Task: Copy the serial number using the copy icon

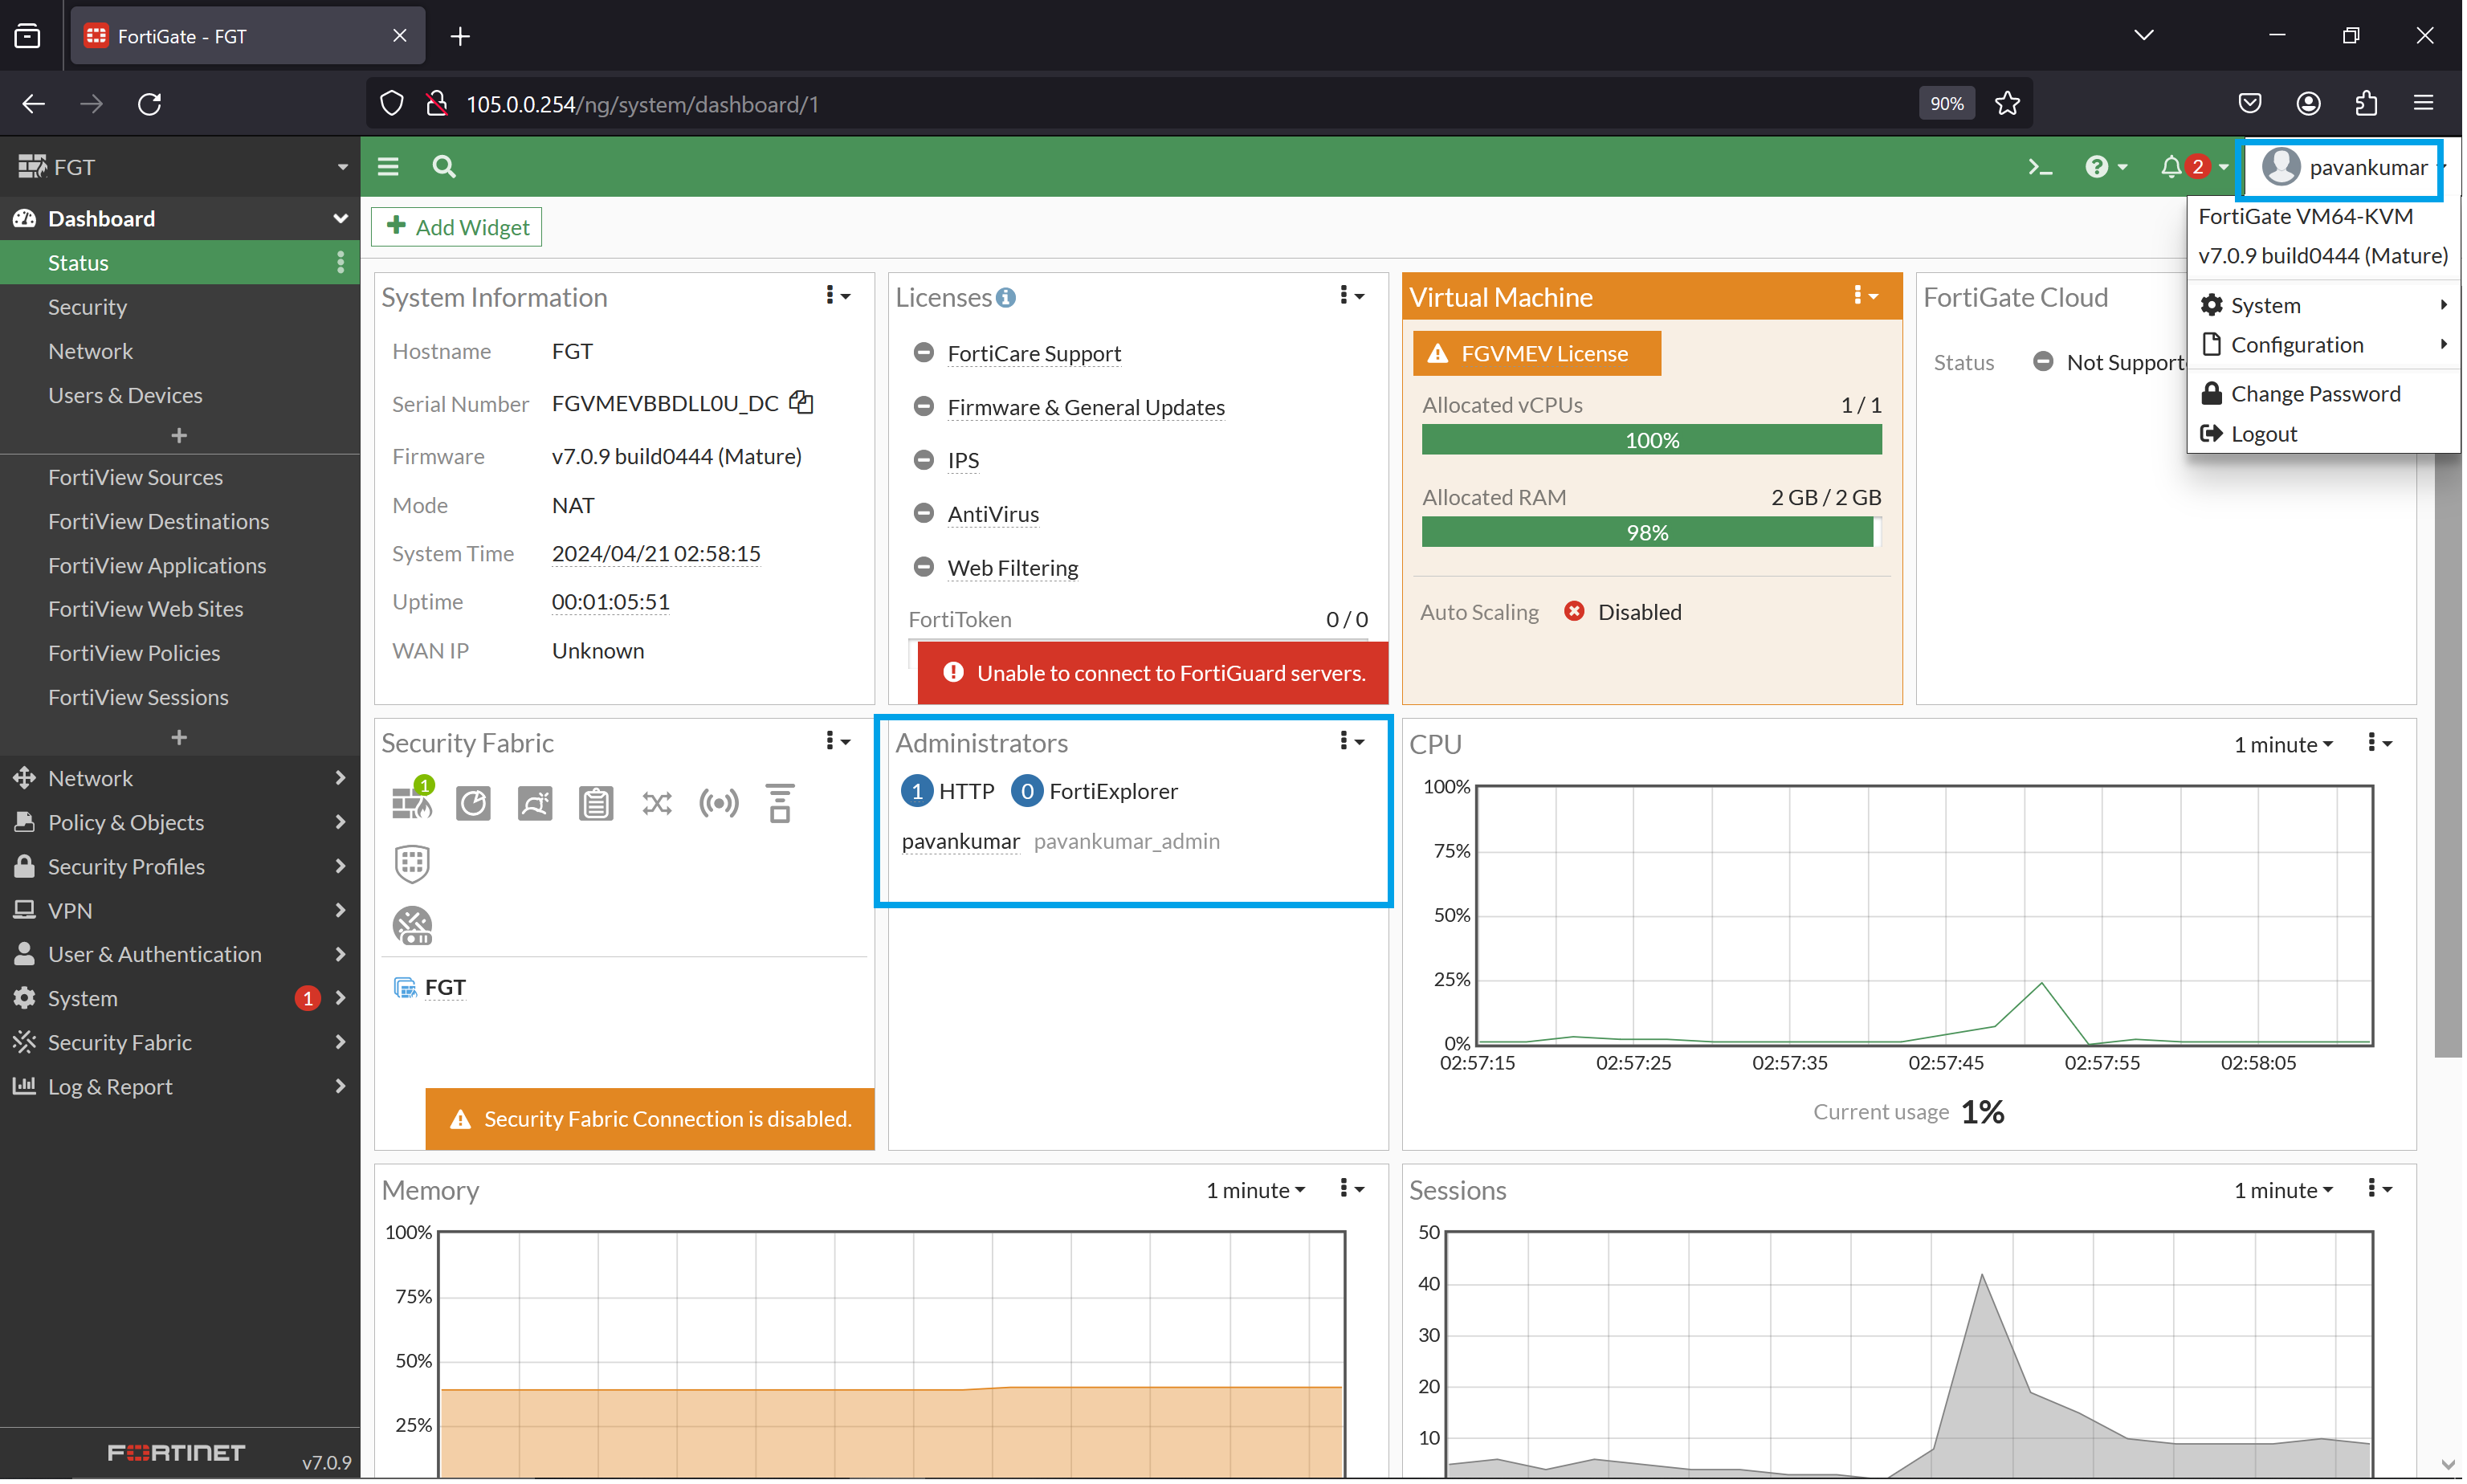Action: [x=801, y=402]
